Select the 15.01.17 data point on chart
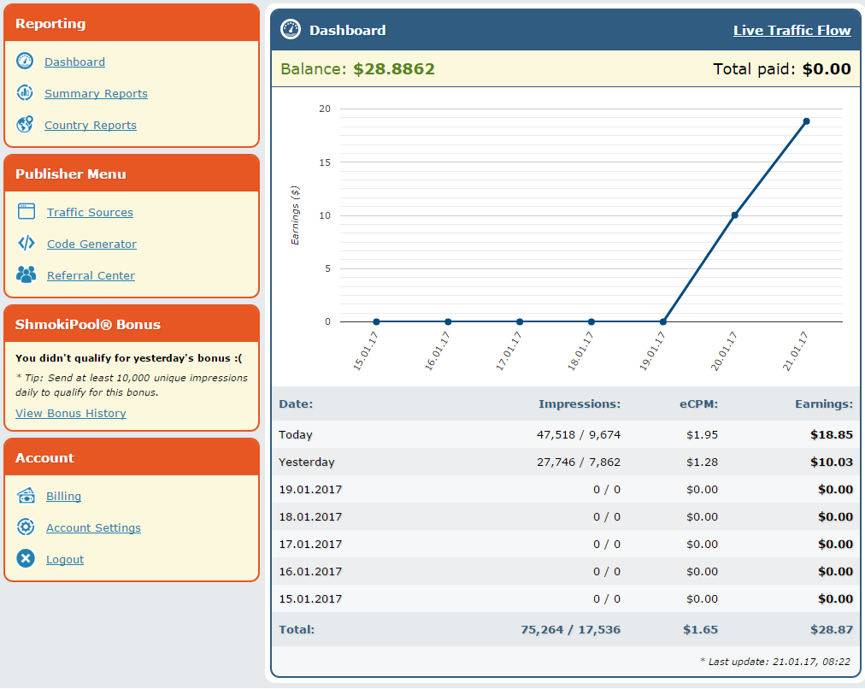 (376, 321)
